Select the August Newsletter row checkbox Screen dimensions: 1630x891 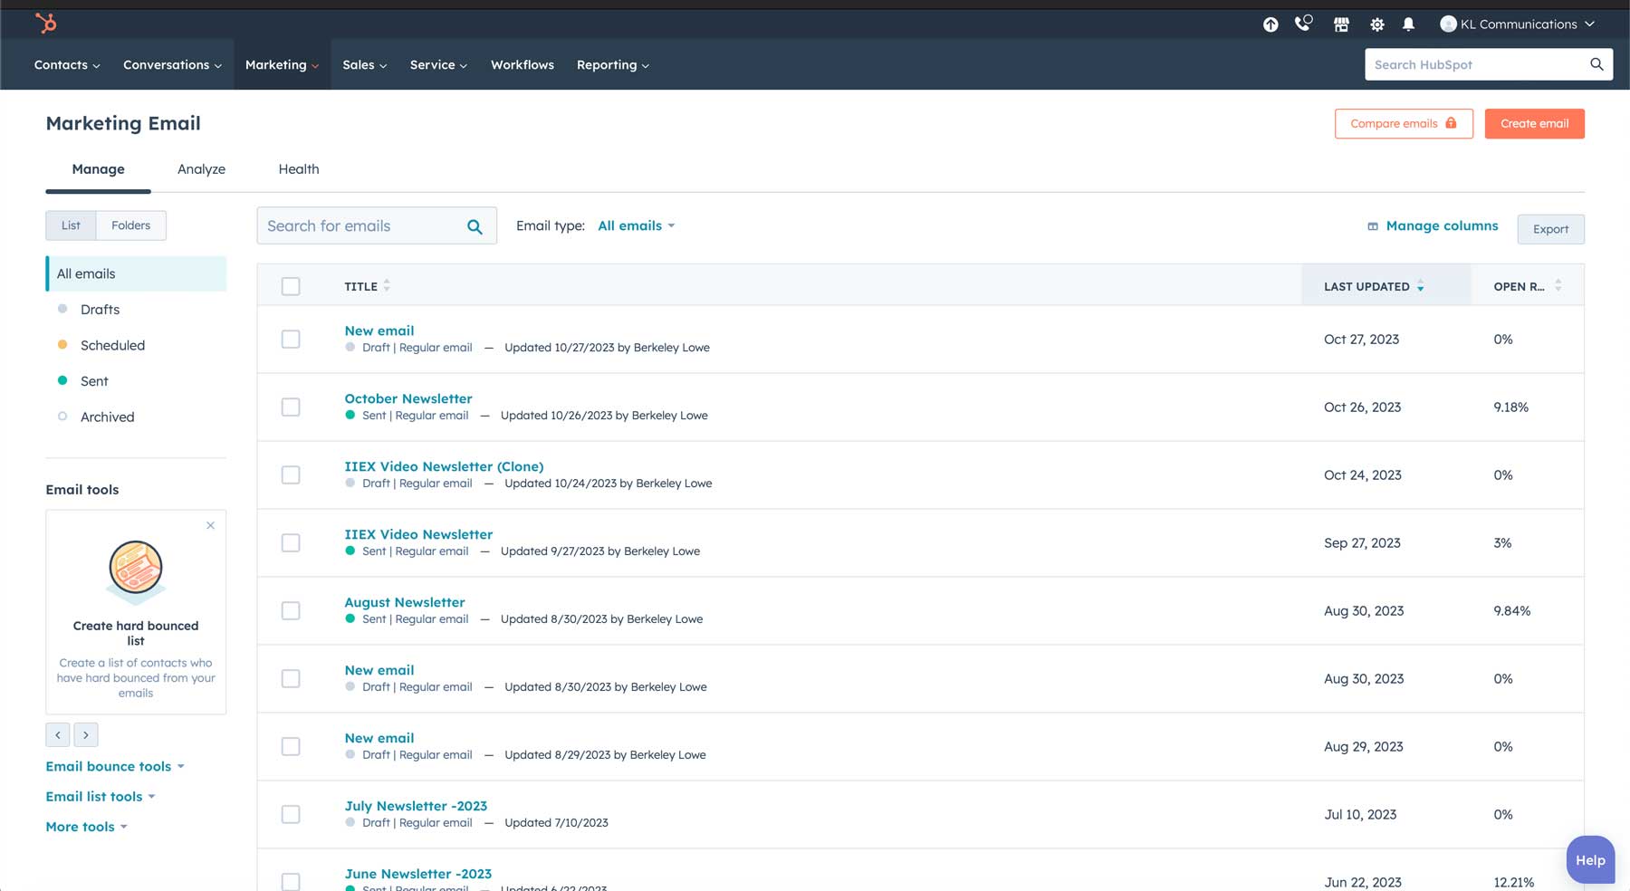291,610
